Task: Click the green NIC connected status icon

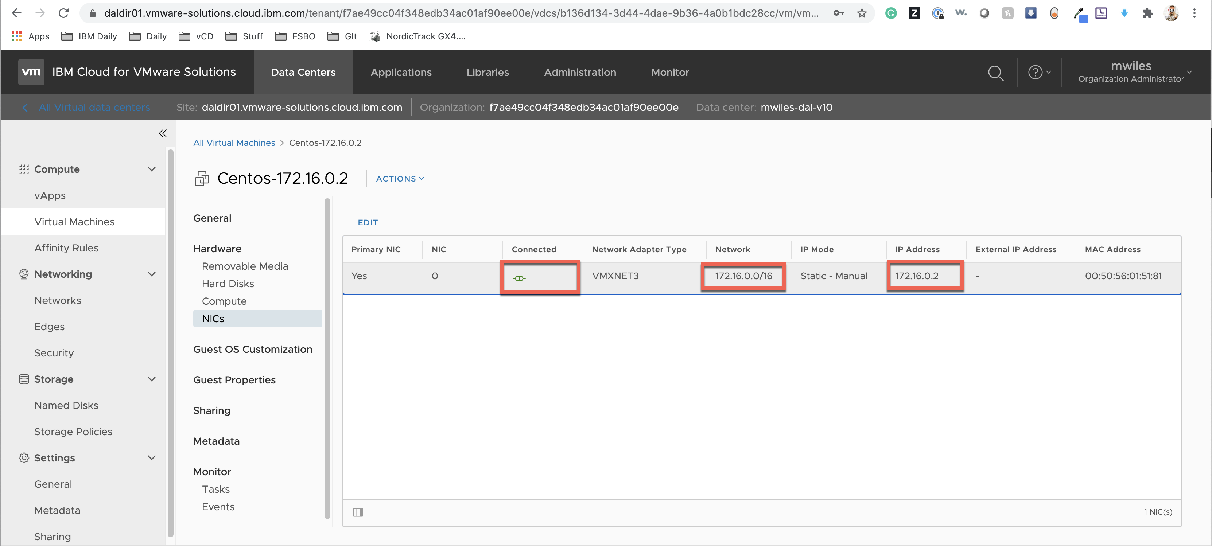Action: tap(519, 278)
